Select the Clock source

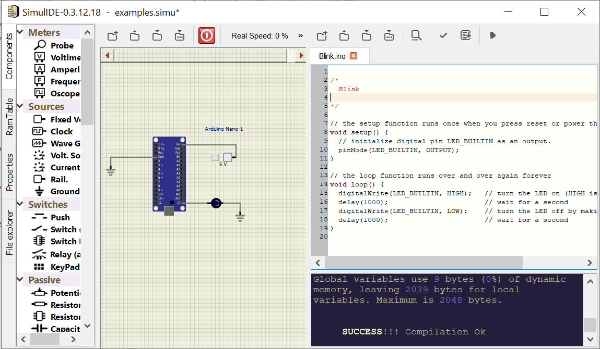point(56,131)
